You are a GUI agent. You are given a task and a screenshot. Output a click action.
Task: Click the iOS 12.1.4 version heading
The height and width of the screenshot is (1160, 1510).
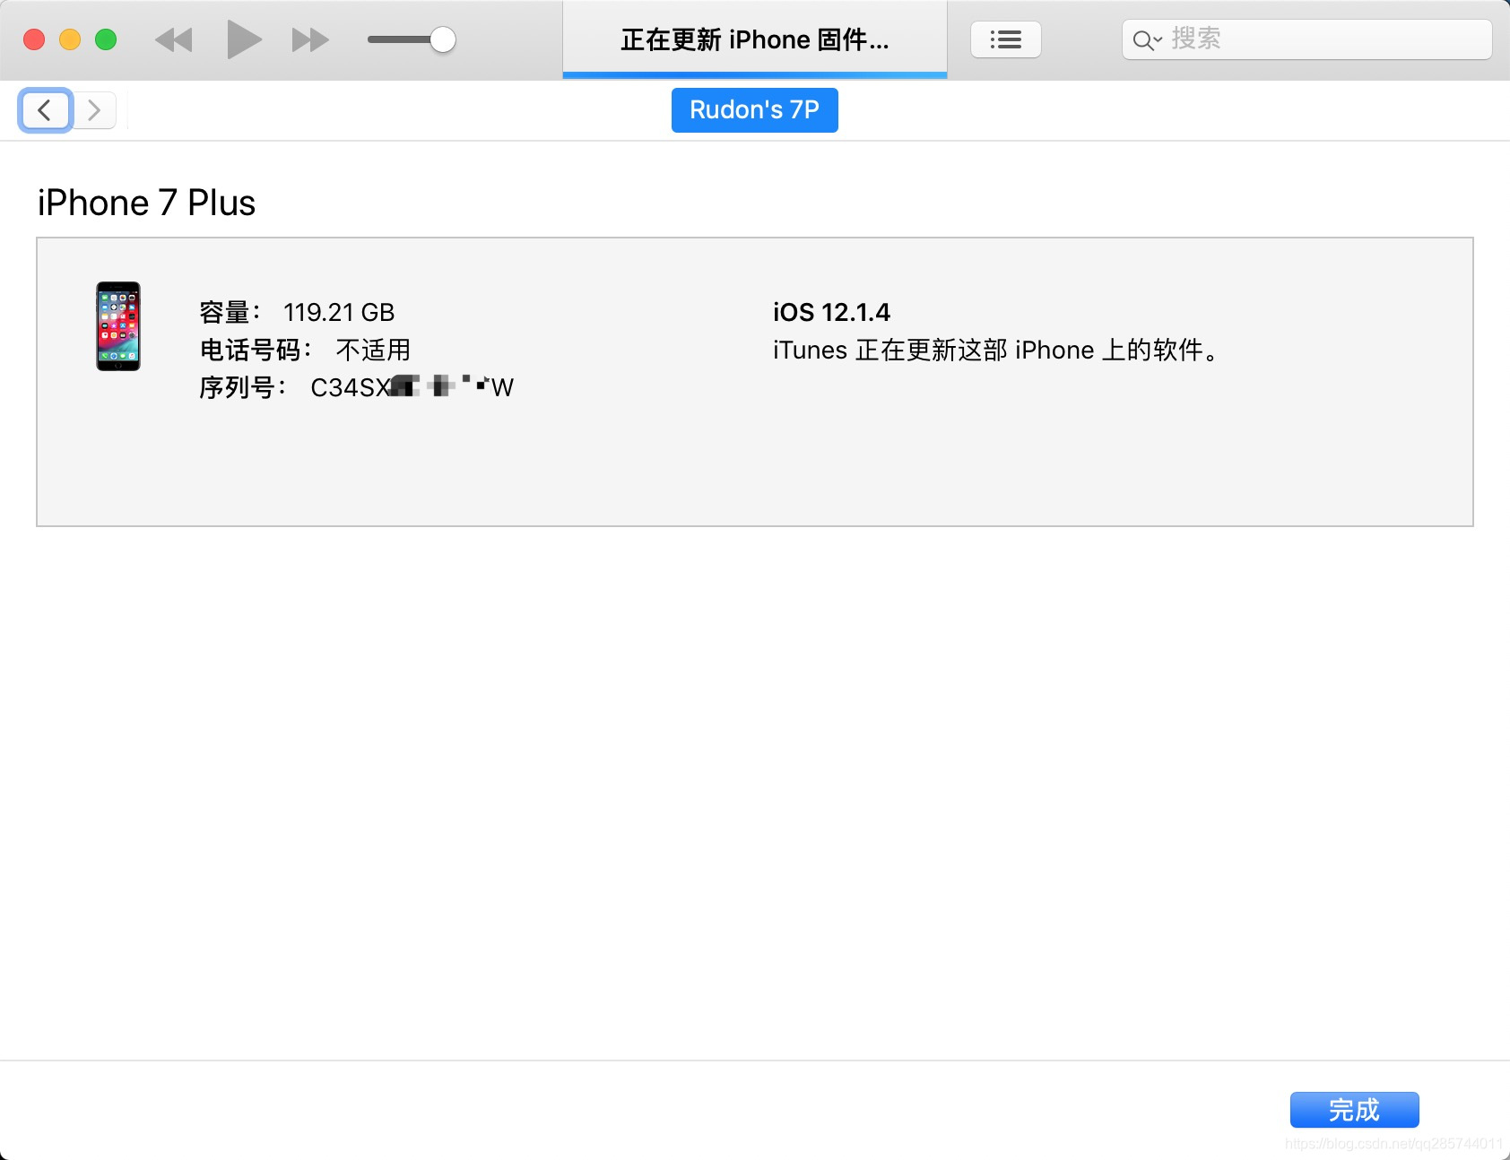pos(831,312)
